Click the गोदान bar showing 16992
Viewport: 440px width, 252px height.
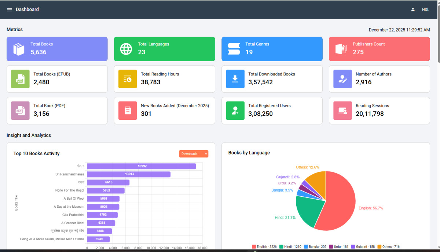click(142, 166)
